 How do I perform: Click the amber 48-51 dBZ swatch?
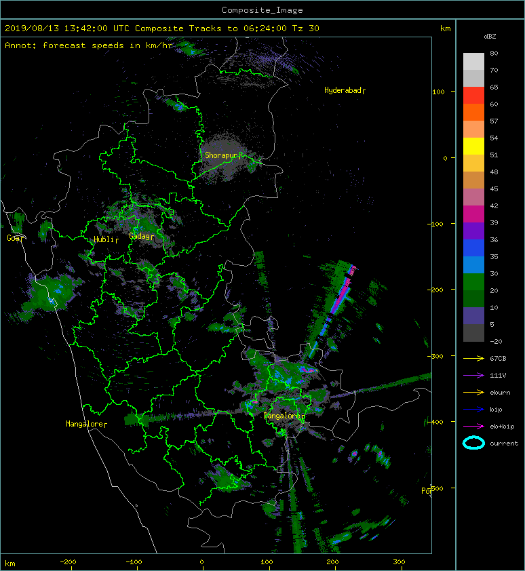coord(473,163)
